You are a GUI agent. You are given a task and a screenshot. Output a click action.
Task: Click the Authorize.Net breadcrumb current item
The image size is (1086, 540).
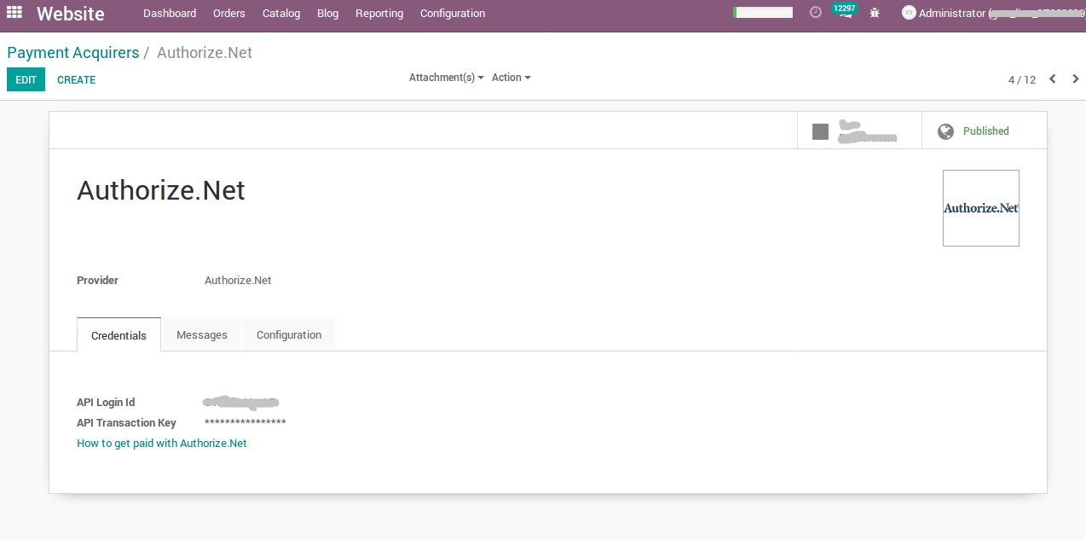(x=205, y=53)
